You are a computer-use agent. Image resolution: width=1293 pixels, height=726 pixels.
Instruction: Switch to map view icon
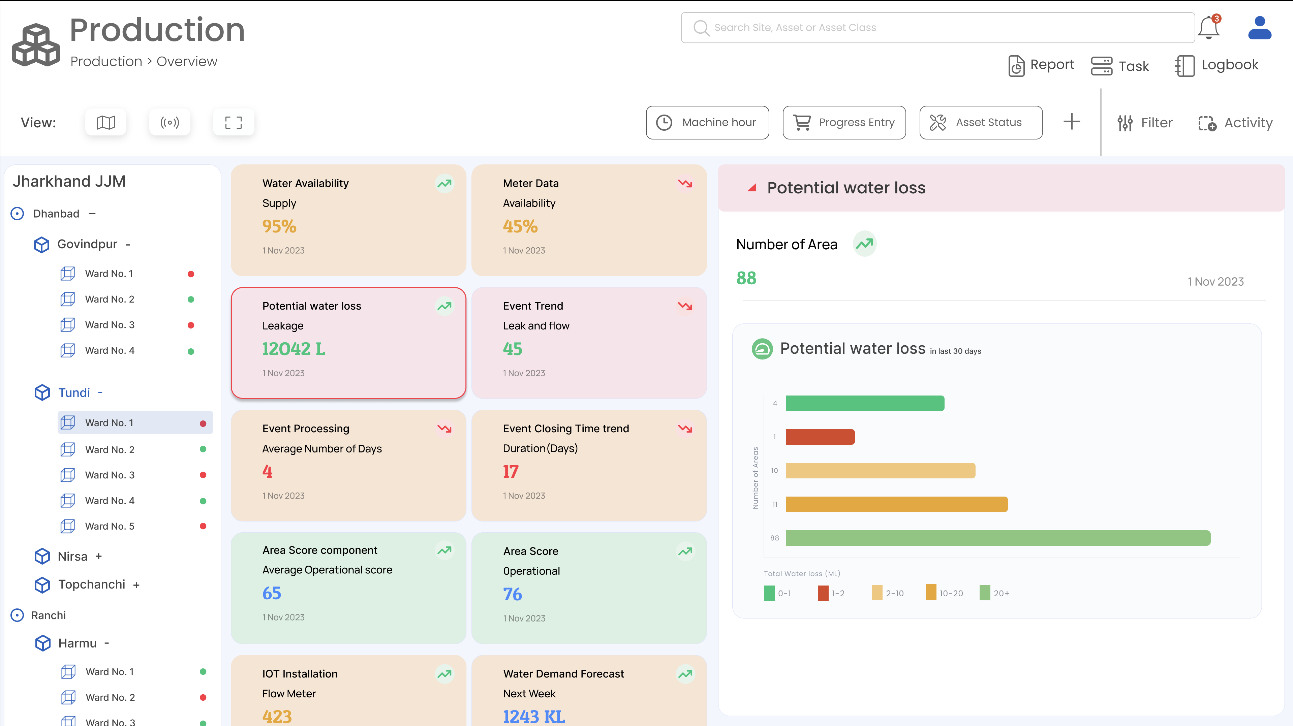(x=105, y=122)
